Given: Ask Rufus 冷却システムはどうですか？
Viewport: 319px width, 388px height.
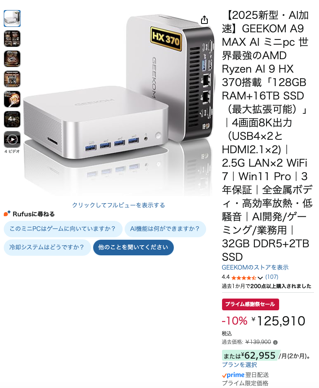Looking at the screenshot, I should point(47,247).
